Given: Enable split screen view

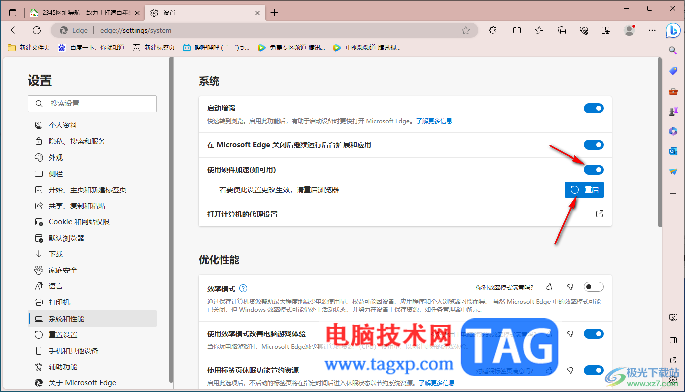Looking at the screenshot, I should point(517,30).
